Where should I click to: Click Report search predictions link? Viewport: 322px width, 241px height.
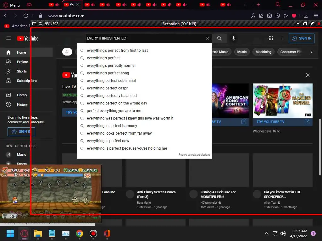[x=194, y=154]
